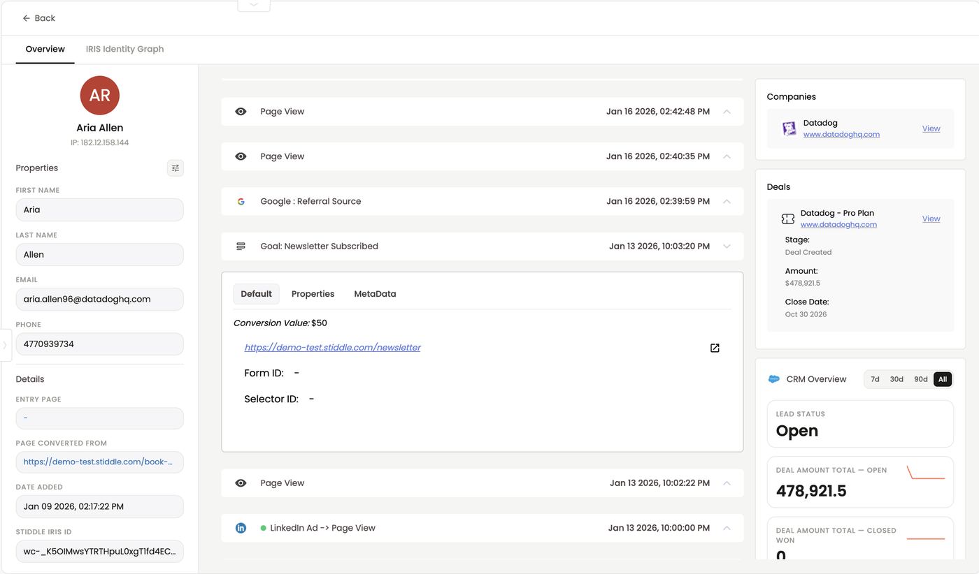Set CRM Overview range to 7d
Viewport: 979px width, 574px height.
click(875, 379)
